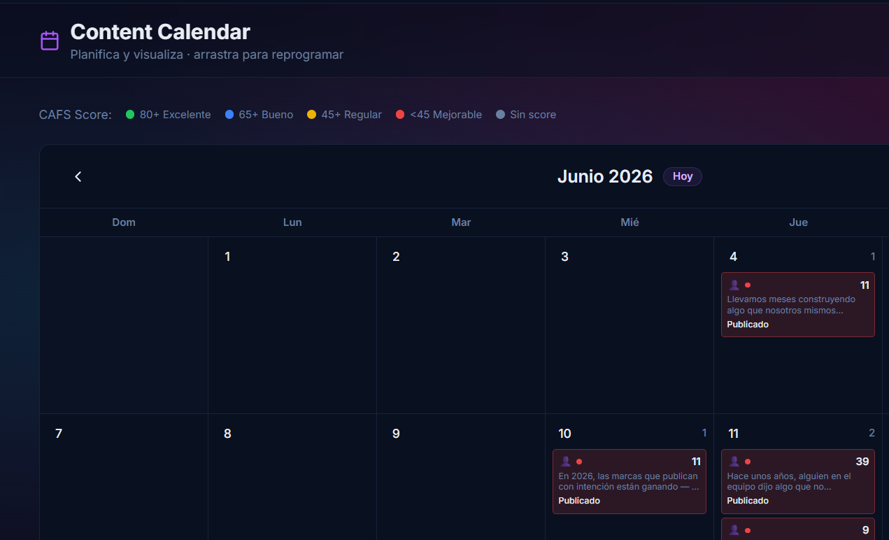Click the purple calendar icon beside Content Calendar
889x540 pixels.
[x=50, y=41]
